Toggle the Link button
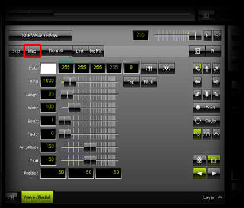This screenshot has width=244, height=208. (80, 51)
